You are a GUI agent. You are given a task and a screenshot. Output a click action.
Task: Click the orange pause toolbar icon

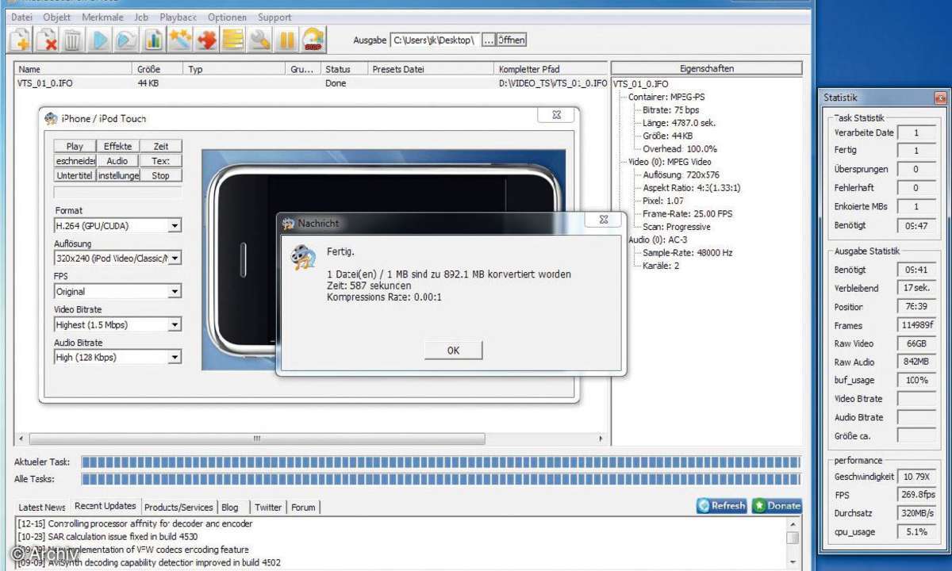(287, 40)
